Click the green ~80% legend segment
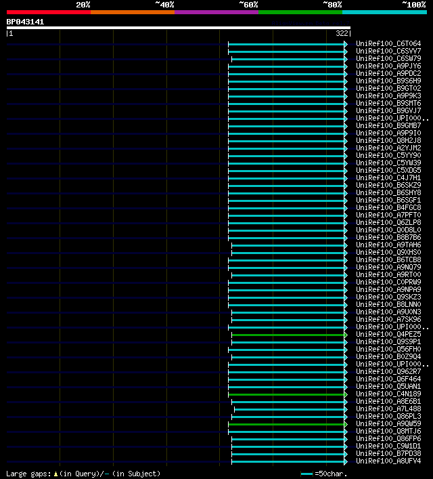Screen dimensions: 433x479 tap(300, 12)
